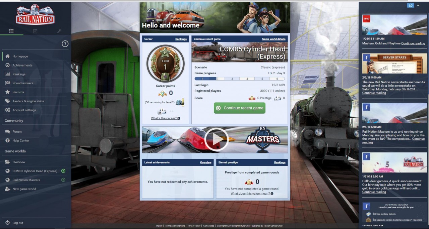Click the COM05 Cylinder Head banner image
The height and width of the screenshot is (229, 429).
click(x=240, y=52)
